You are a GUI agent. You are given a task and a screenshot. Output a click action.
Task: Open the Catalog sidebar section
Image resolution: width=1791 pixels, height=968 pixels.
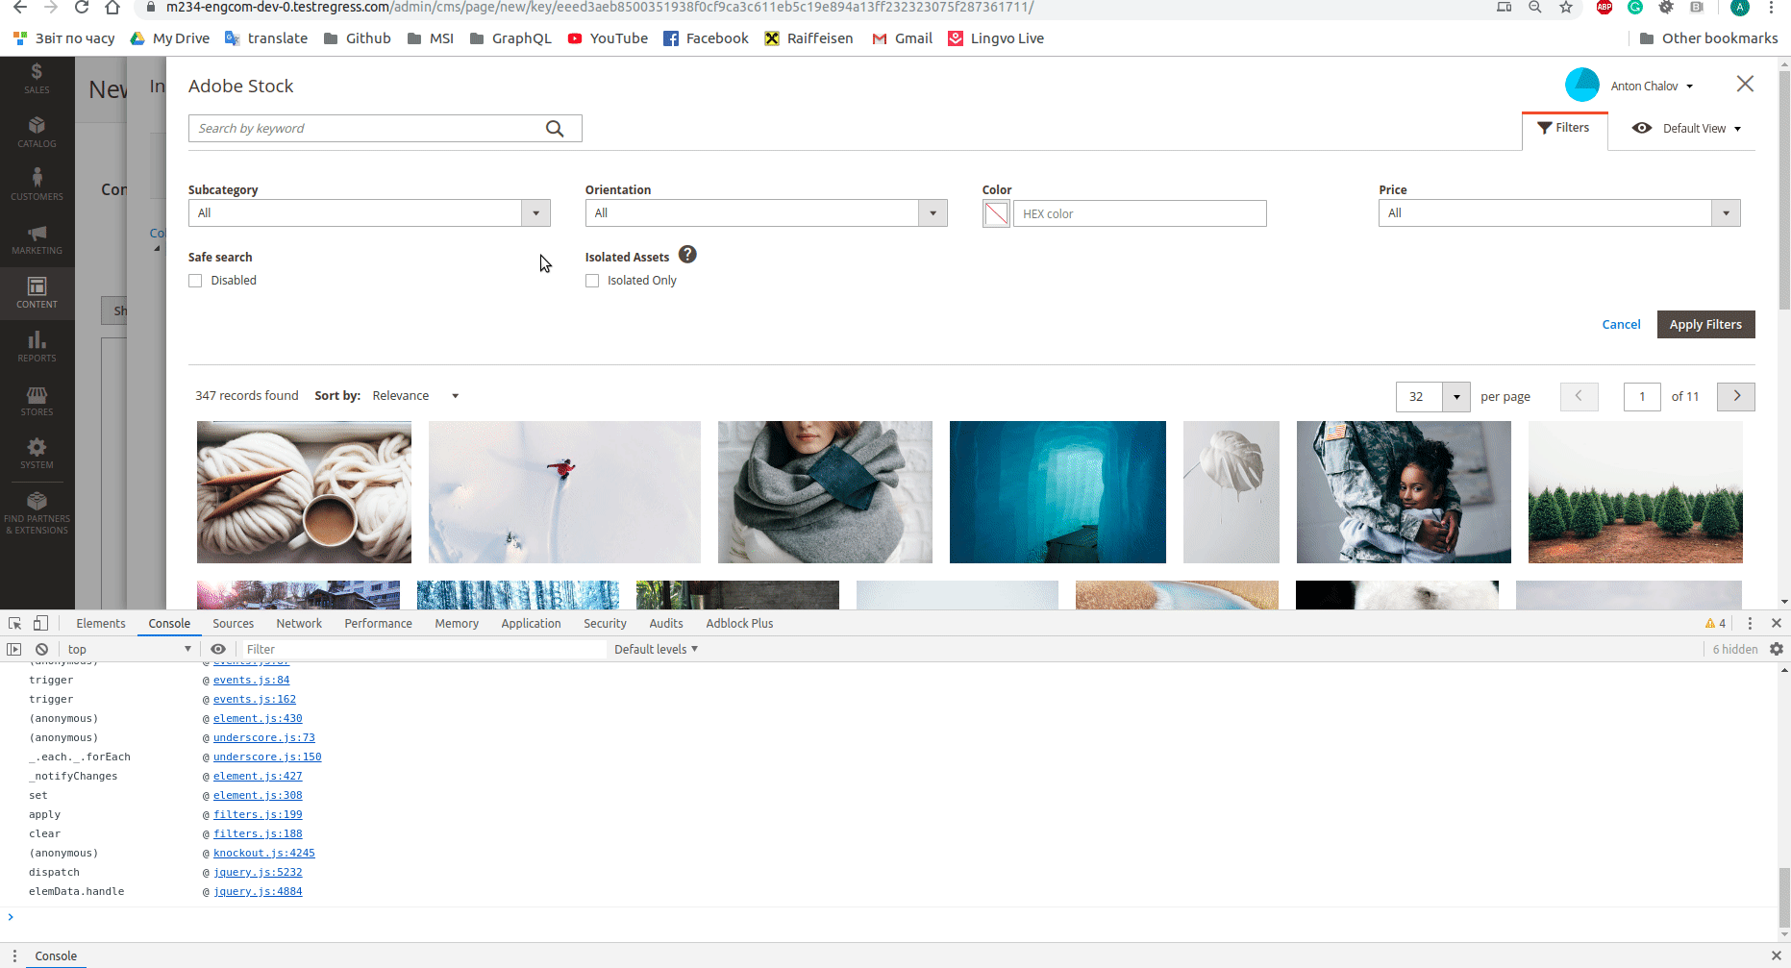pos(37,133)
